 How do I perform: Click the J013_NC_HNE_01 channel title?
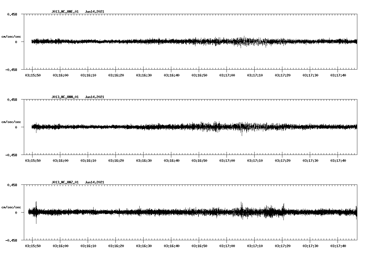pos(65,12)
